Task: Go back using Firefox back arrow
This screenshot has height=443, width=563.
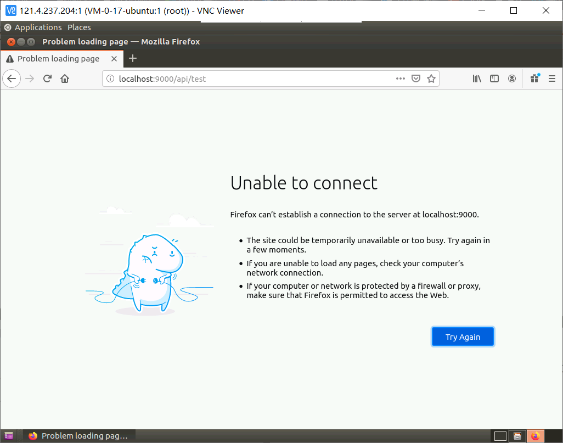Action: (x=12, y=78)
